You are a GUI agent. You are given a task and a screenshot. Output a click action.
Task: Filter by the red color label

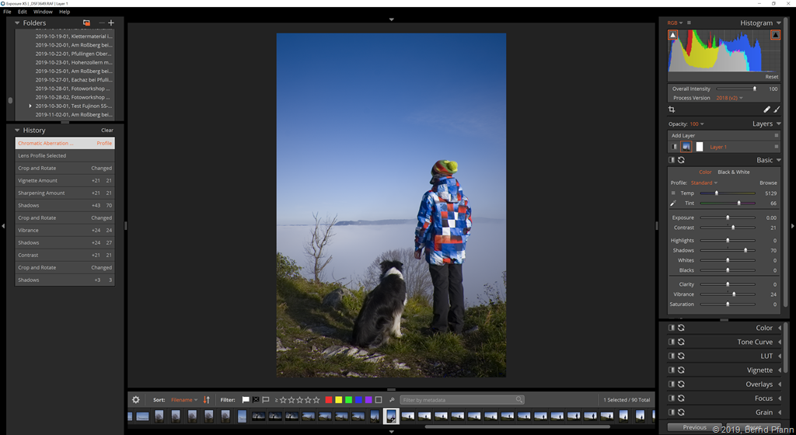coord(329,399)
